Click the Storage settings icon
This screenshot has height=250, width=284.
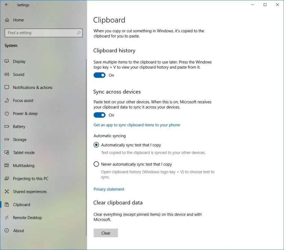[x=7, y=139]
